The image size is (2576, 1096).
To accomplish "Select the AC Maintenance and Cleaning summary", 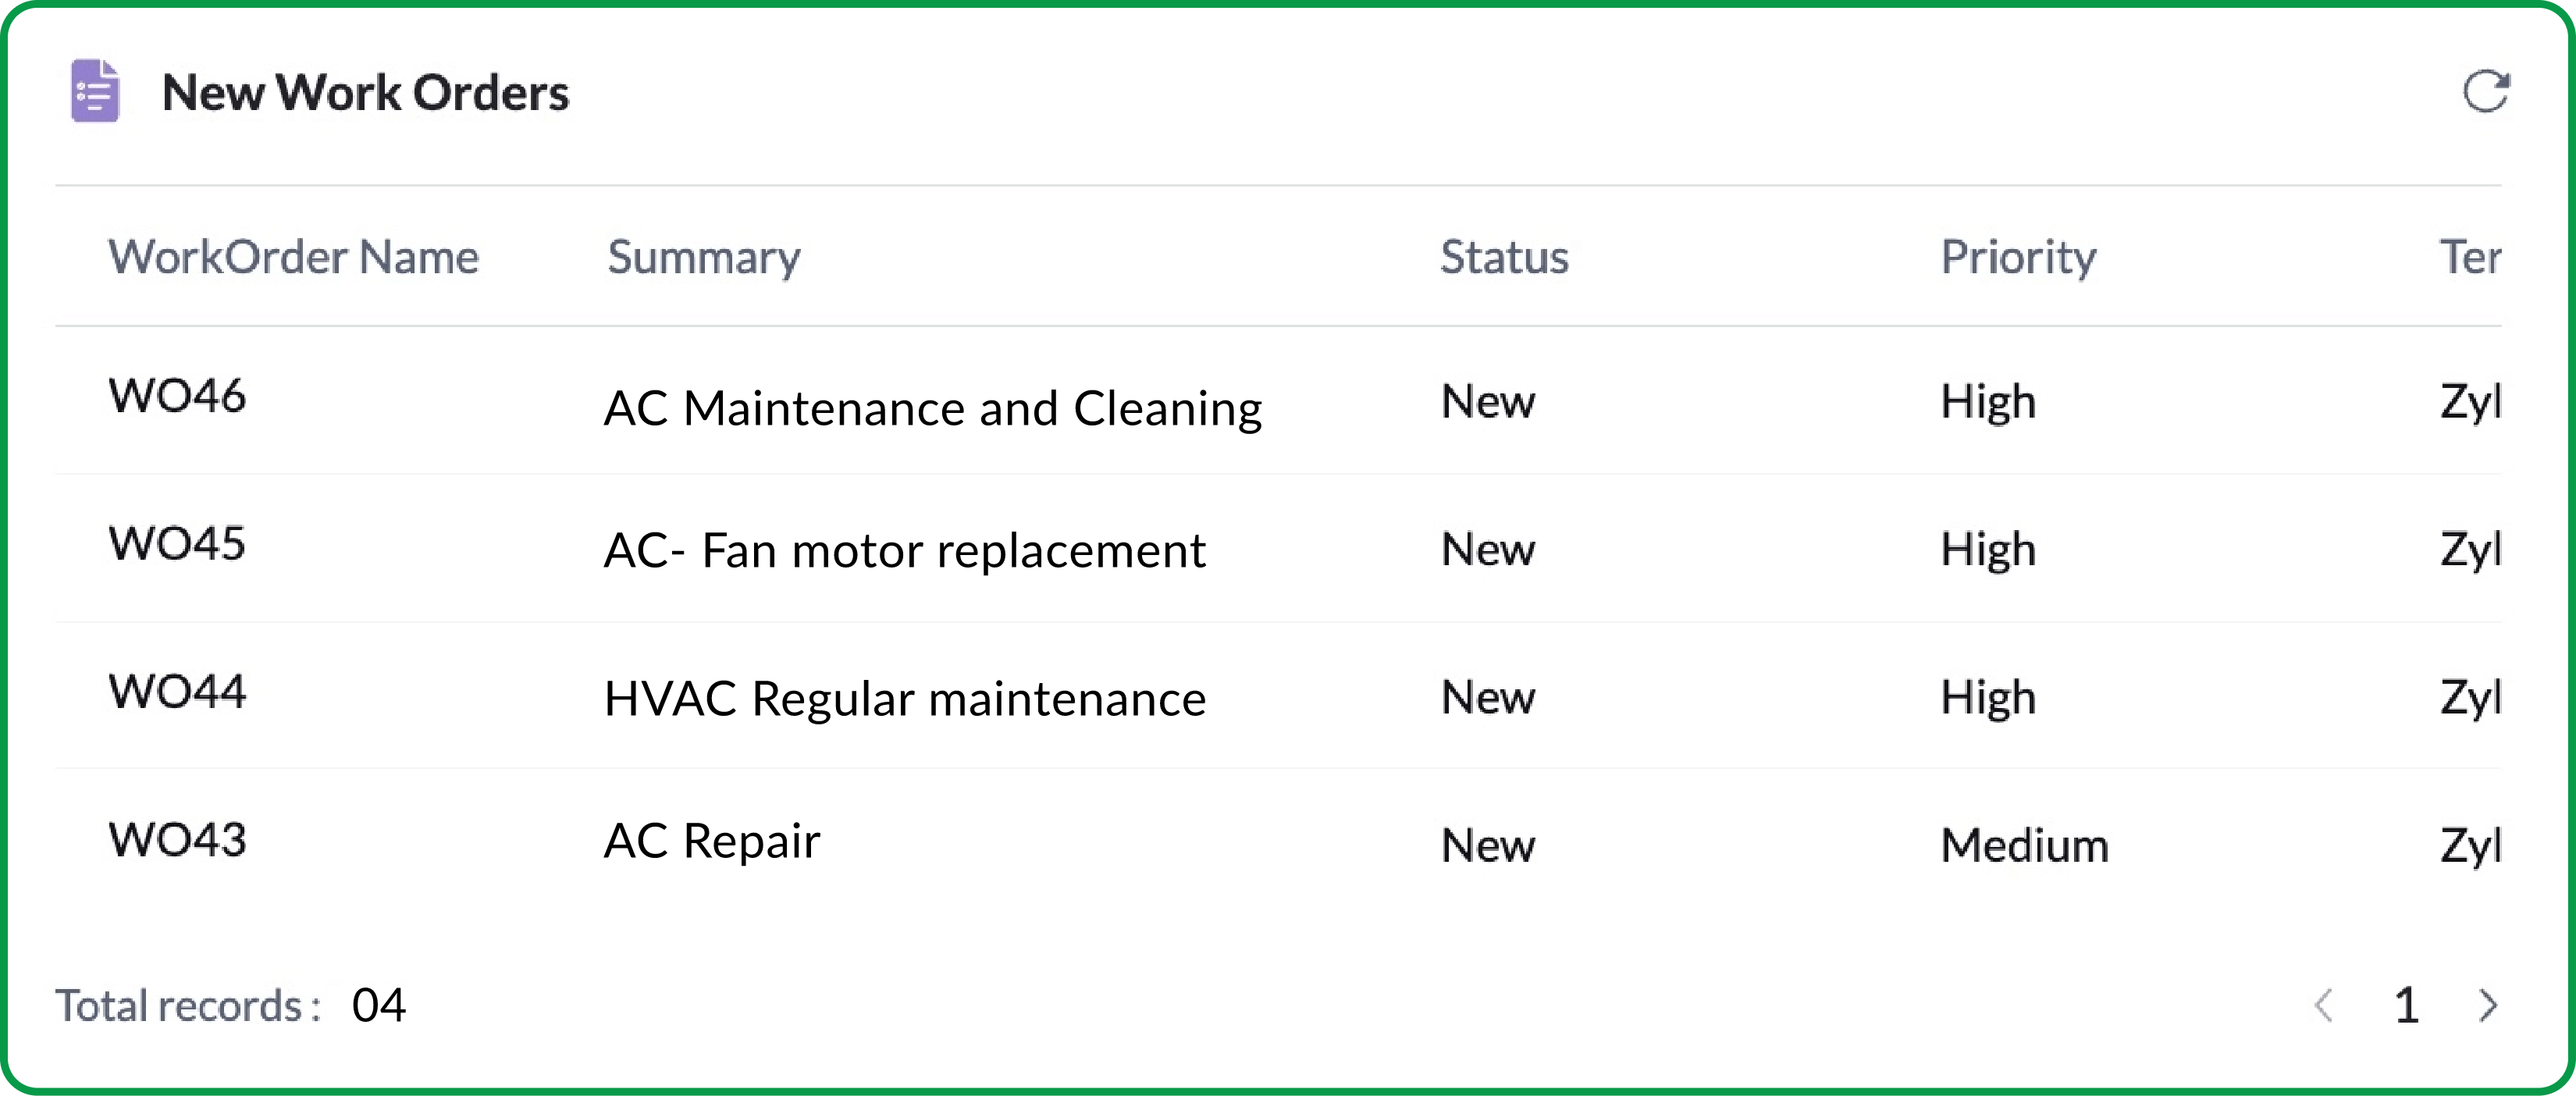I will click(932, 408).
